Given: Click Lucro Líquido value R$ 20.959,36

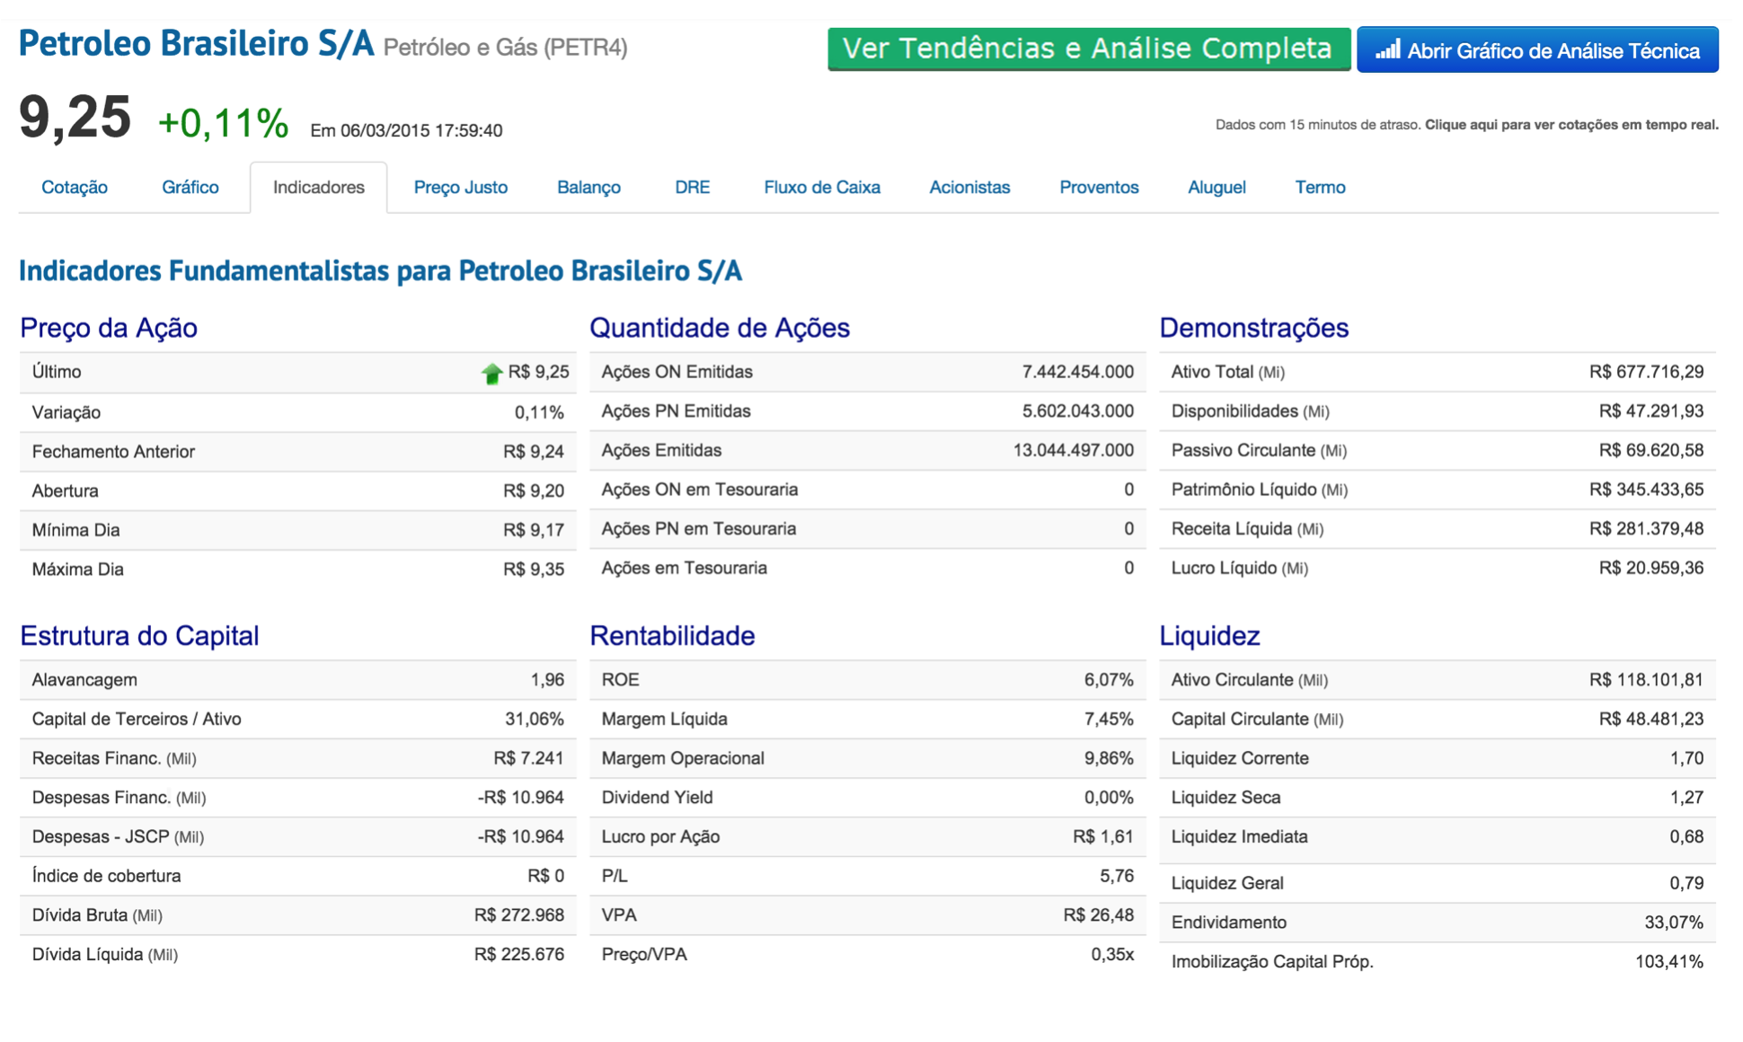Looking at the screenshot, I should [1651, 568].
